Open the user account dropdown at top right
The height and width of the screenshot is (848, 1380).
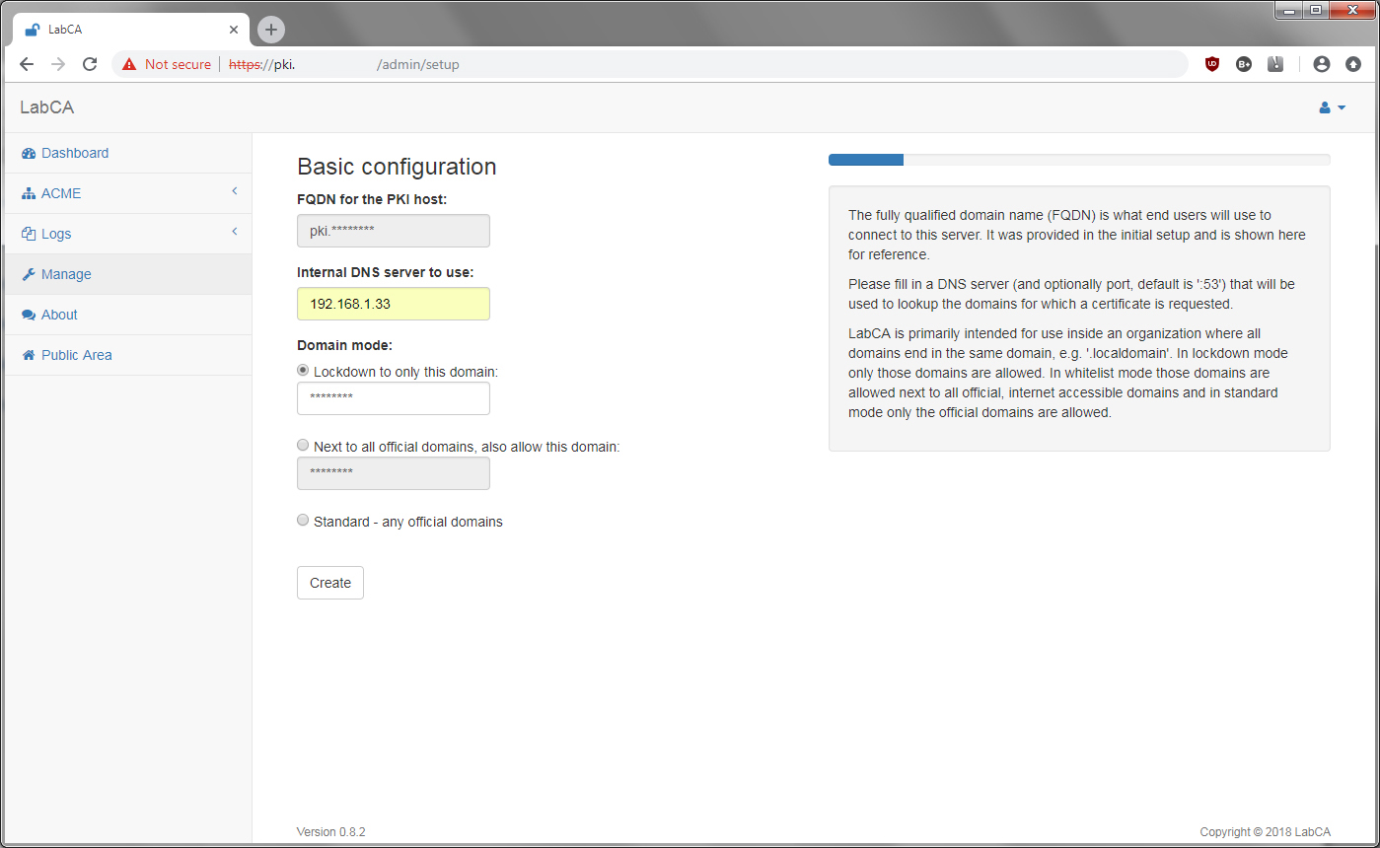(x=1332, y=107)
